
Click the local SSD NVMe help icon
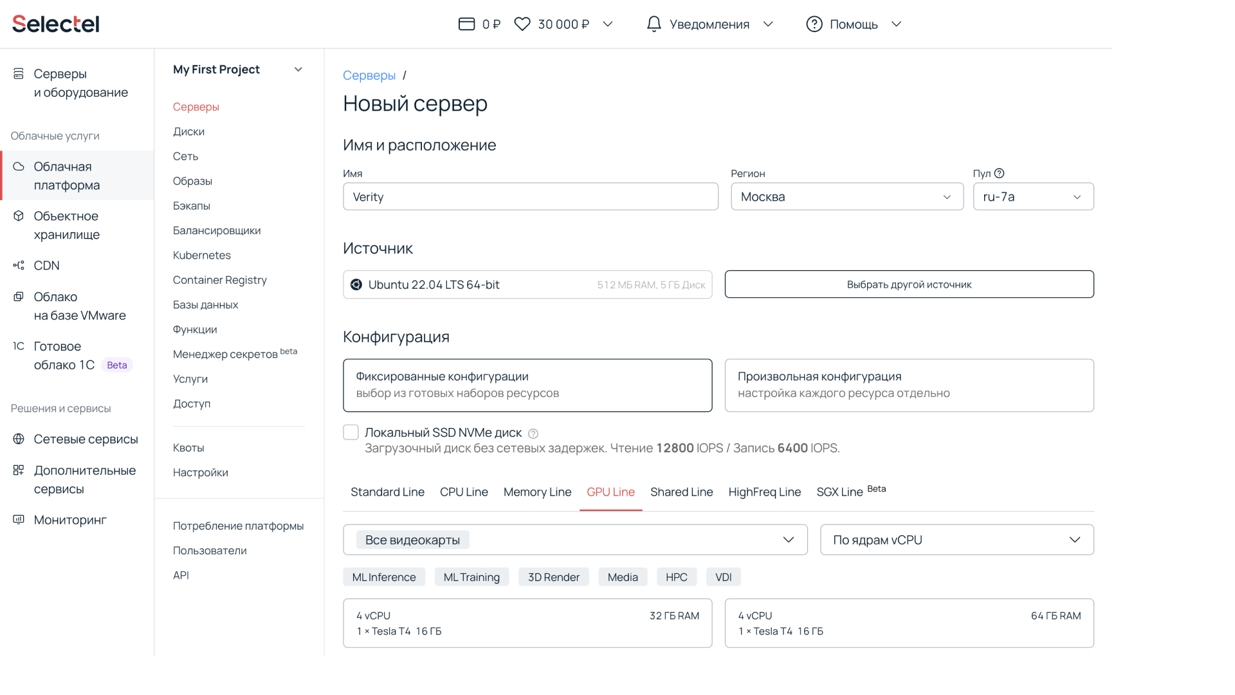(x=533, y=434)
